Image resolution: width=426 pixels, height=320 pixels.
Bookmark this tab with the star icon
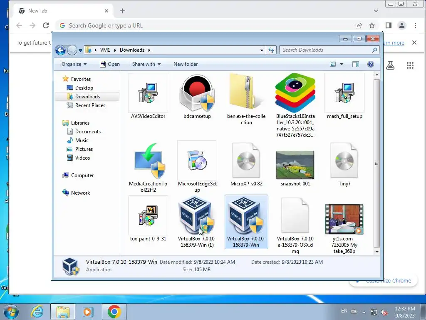click(x=372, y=25)
